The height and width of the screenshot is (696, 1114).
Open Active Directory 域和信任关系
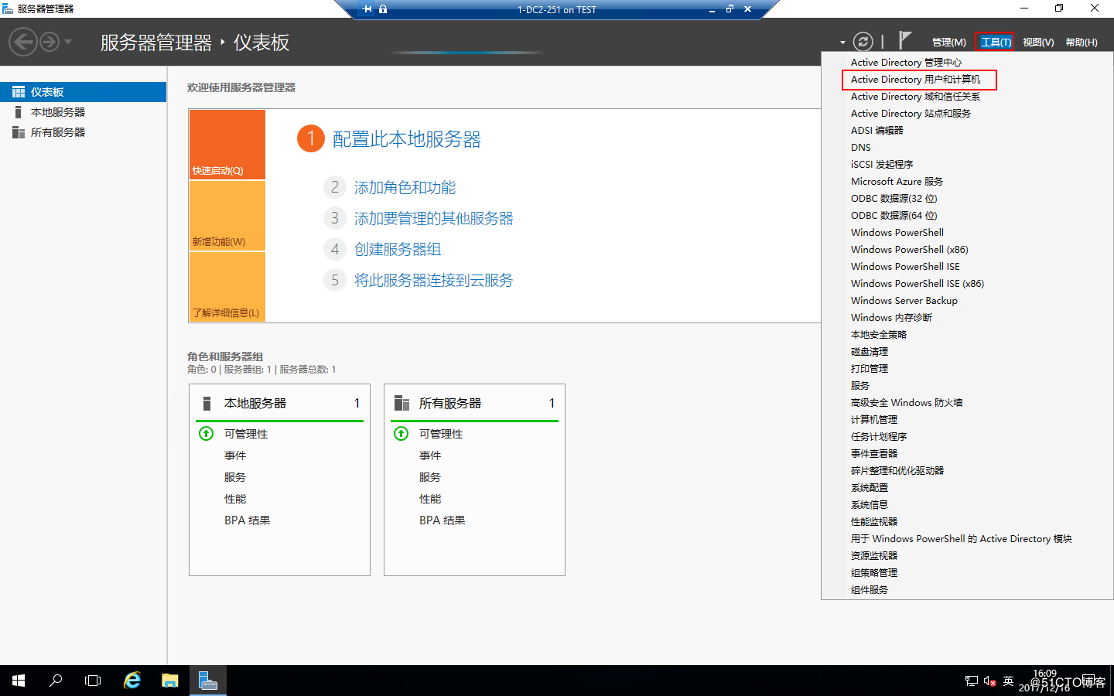click(x=967, y=97)
